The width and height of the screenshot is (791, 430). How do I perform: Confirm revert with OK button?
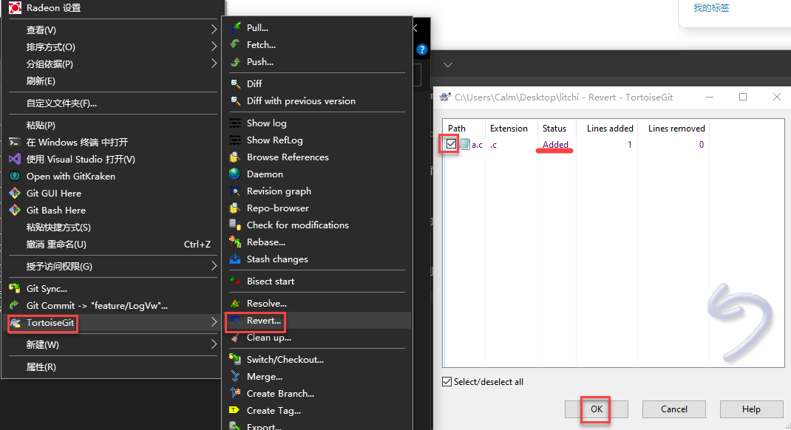(597, 409)
